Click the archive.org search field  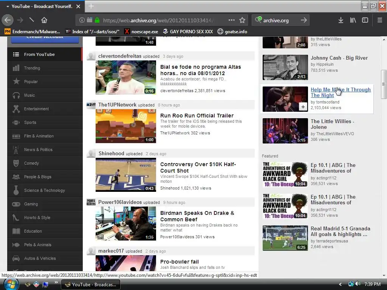(280, 20)
